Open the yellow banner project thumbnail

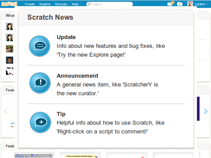[80, 156]
